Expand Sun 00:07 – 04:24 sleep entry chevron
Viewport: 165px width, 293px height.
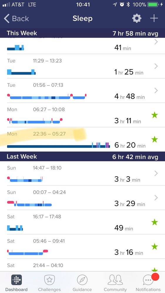click(x=156, y=198)
